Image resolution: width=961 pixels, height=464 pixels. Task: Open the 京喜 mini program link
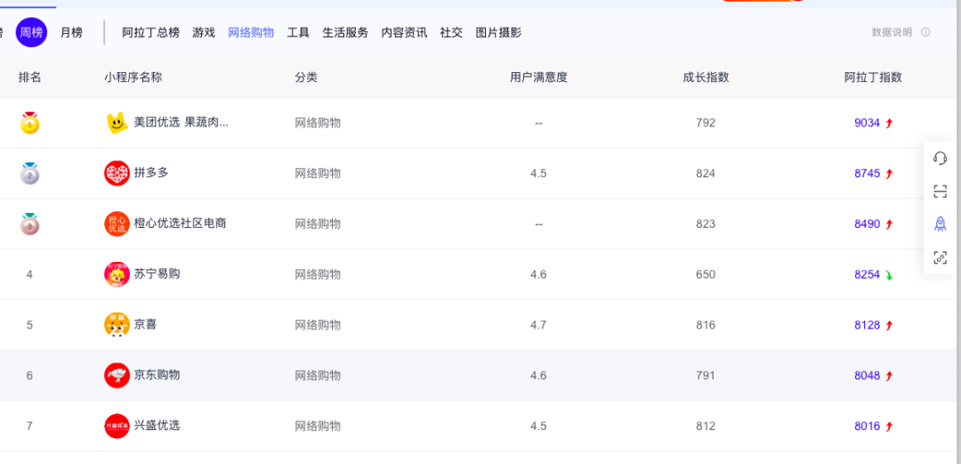145,324
